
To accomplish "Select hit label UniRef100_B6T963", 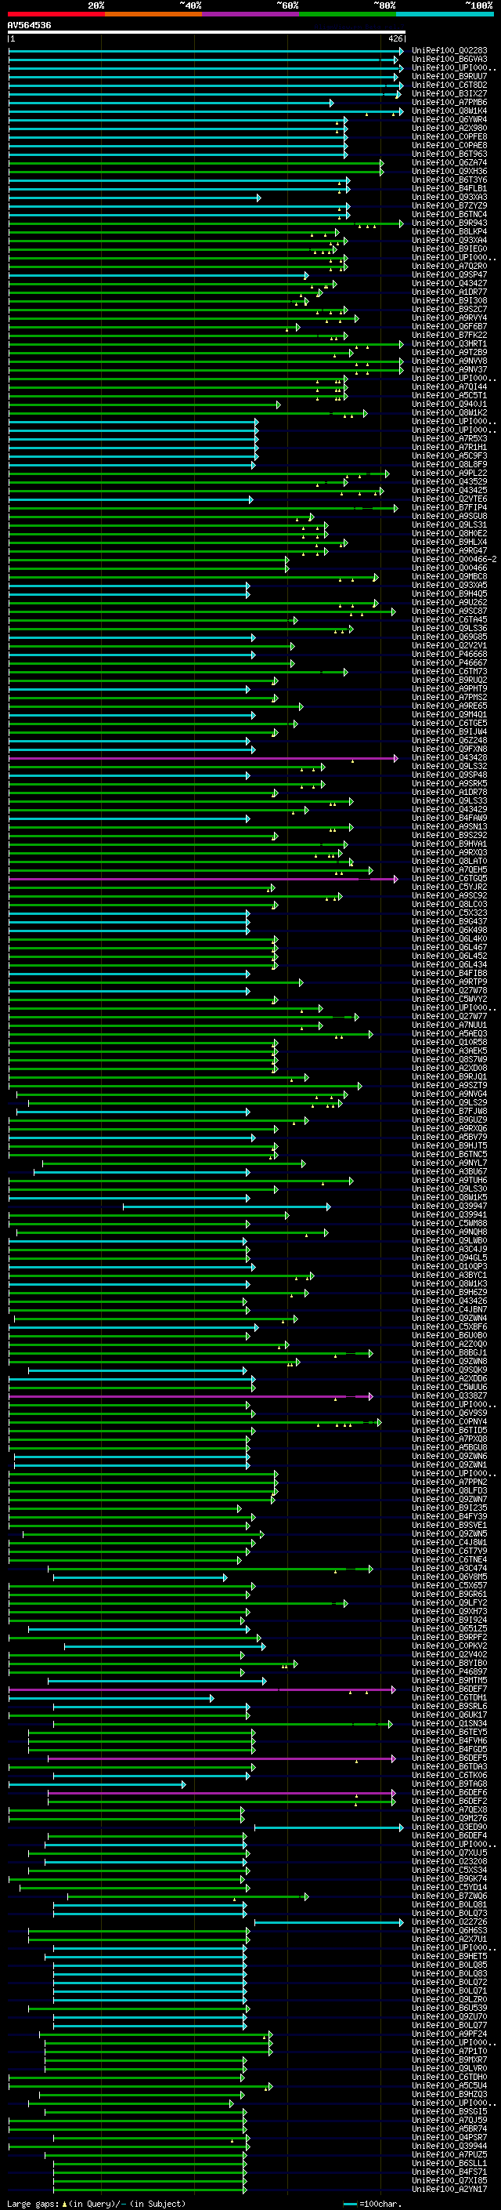I will point(449,154).
